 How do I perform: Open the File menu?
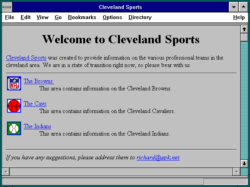9,17
